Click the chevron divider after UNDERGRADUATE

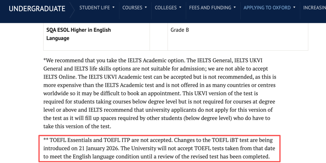pyautogui.click(x=72, y=10)
